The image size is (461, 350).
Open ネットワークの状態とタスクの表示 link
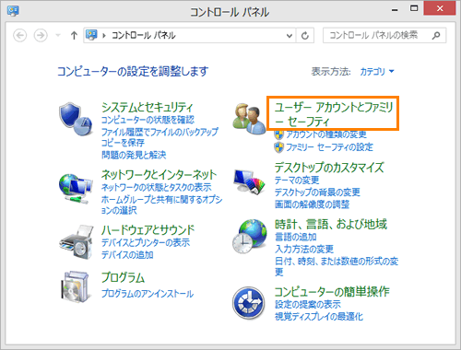157,187
